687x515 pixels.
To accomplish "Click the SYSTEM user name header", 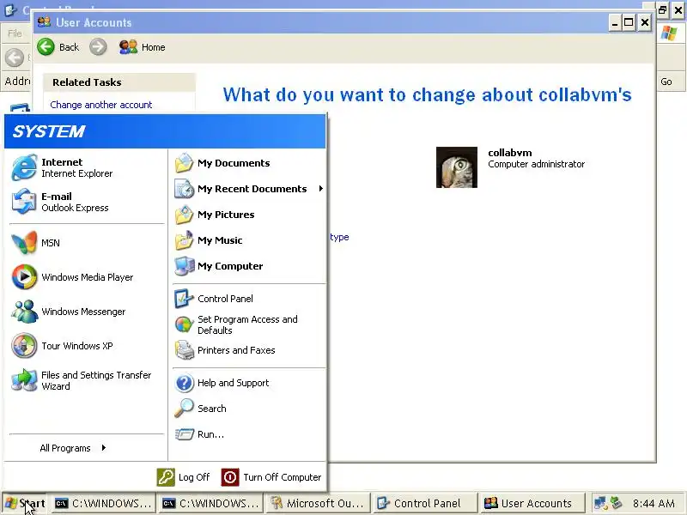I will [x=49, y=131].
